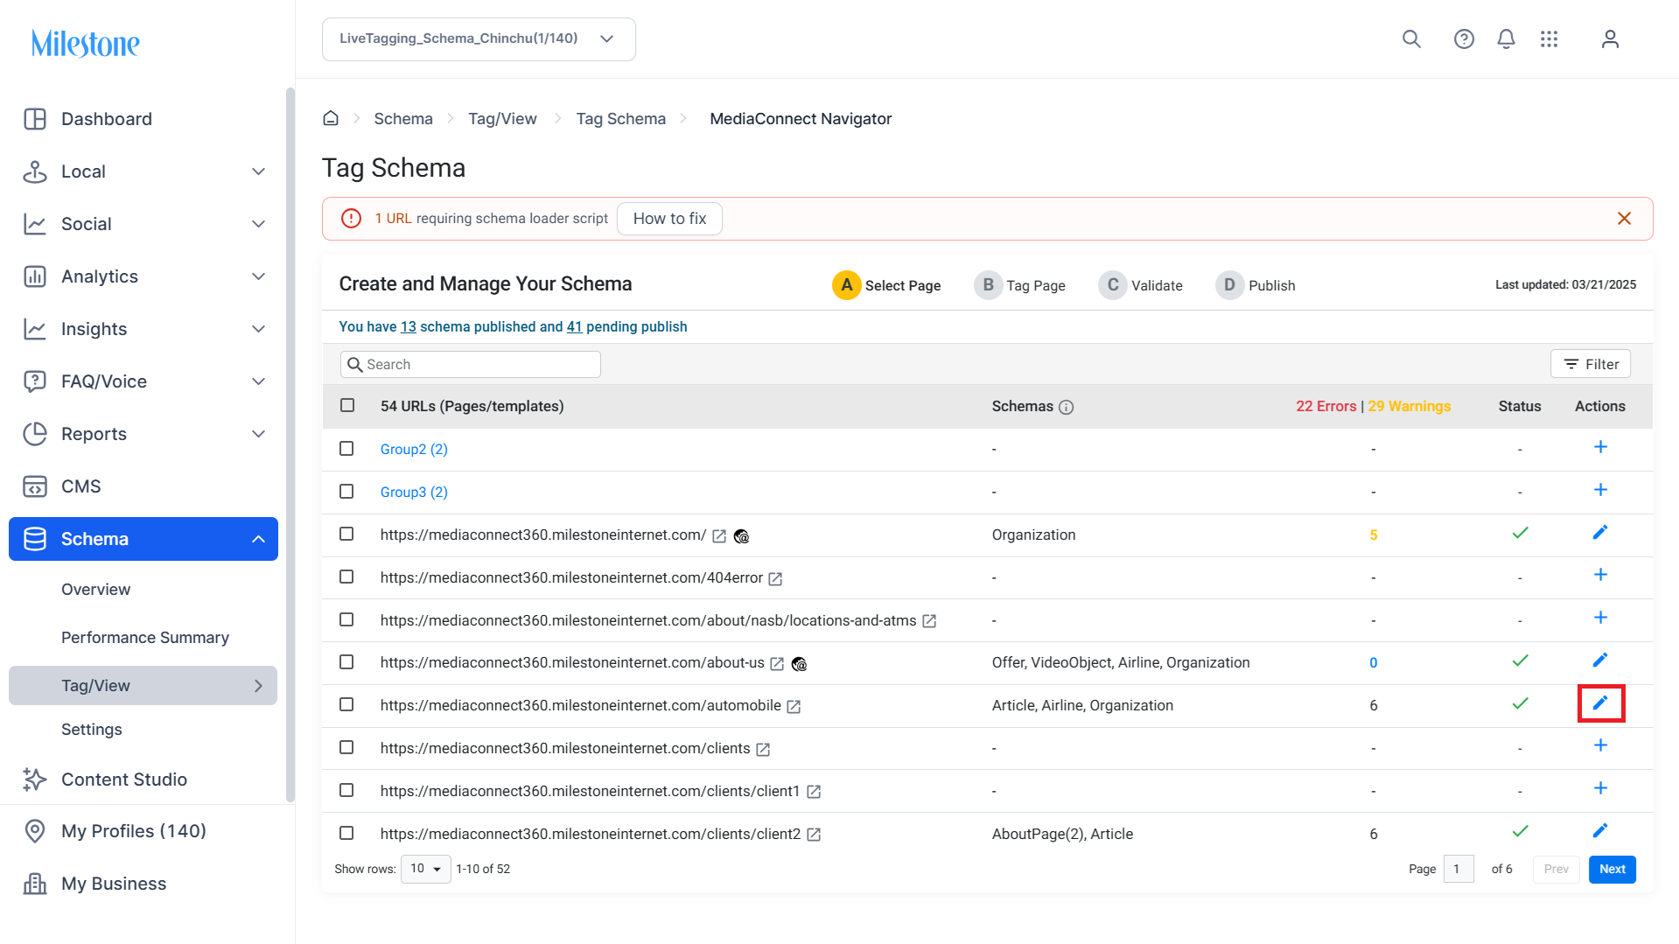Viewport: 1679px width, 944px height.
Task: Open locations-and-atms external link icon
Action: (x=929, y=621)
